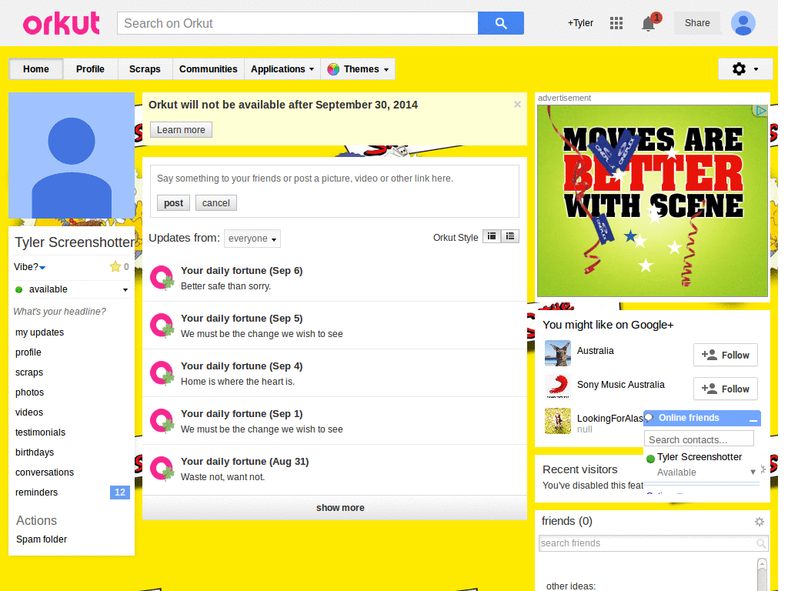Open the testimonials sidebar link
788x591 pixels.
pos(40,432)
